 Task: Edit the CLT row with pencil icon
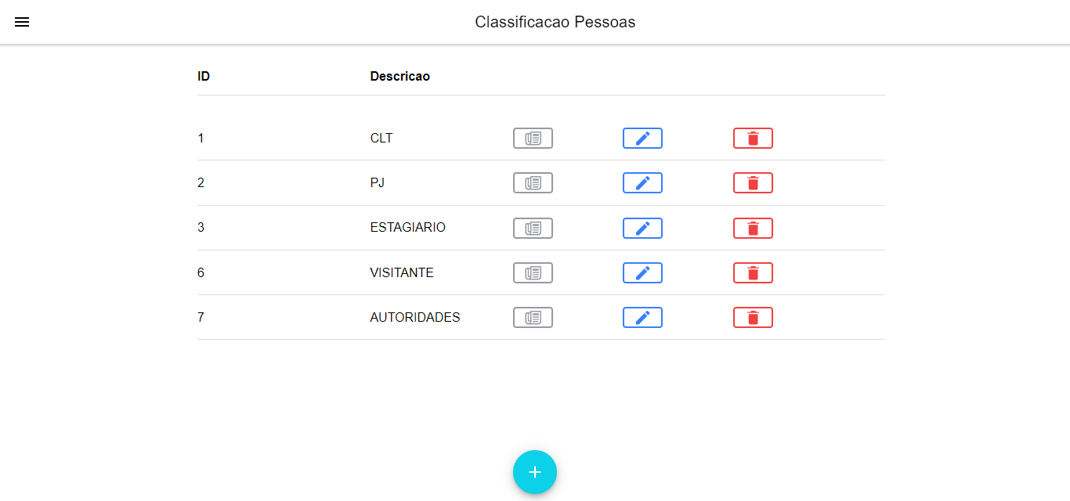[x=642, y=138]
